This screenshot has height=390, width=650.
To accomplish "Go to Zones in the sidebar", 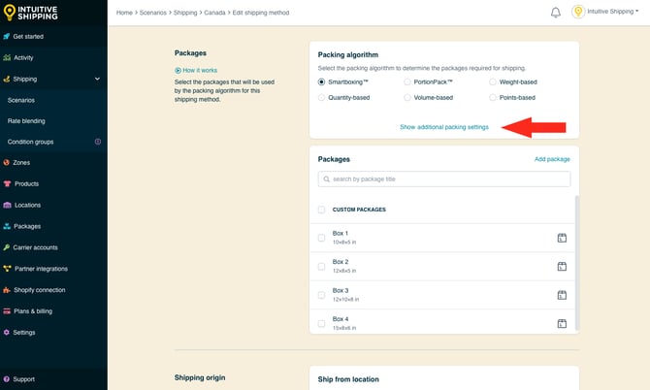I will click(x=21, y=162).
